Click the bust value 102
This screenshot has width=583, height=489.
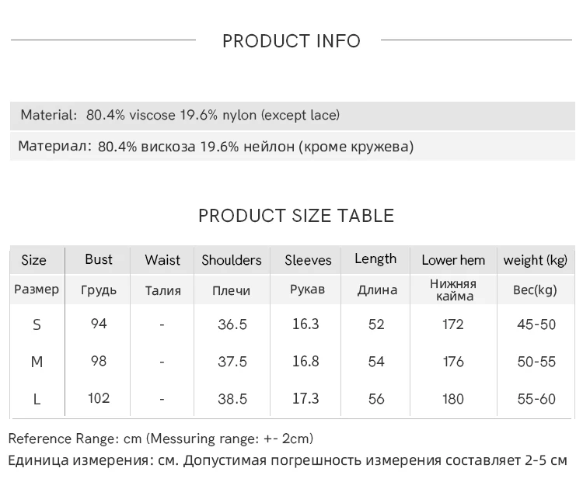99,398
